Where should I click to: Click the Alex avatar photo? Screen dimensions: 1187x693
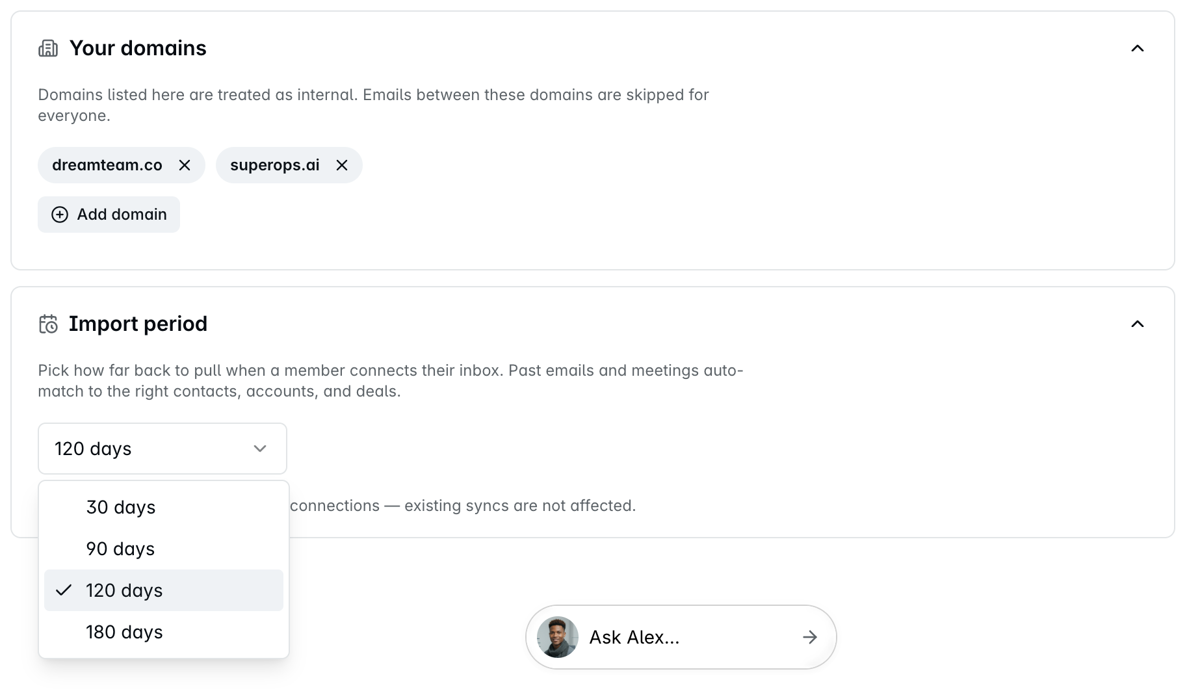tap(558, 637)
